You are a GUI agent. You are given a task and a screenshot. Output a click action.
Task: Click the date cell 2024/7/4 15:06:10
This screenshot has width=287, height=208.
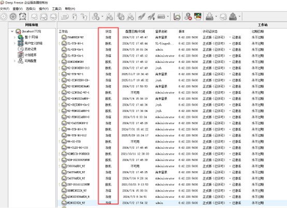(135, 99)
